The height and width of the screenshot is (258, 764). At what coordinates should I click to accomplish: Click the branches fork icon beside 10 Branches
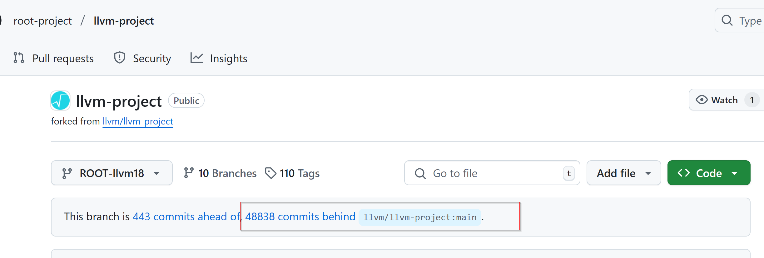tap(189, 173)
